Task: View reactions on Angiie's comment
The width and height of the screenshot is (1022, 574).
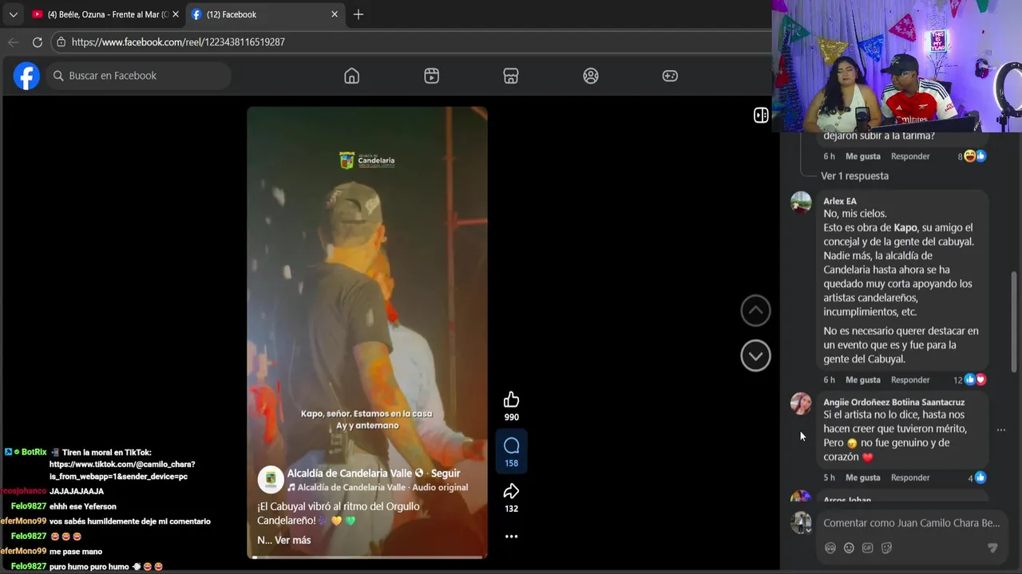Action: [977, 478]
